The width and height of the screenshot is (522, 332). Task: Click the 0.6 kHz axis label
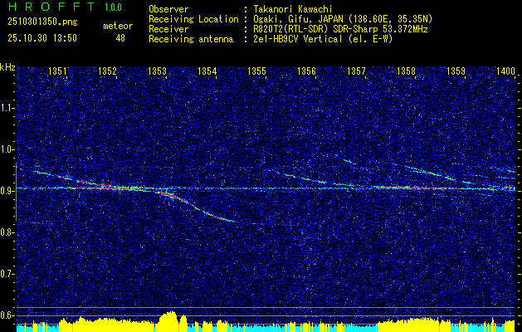coord(7,315)
